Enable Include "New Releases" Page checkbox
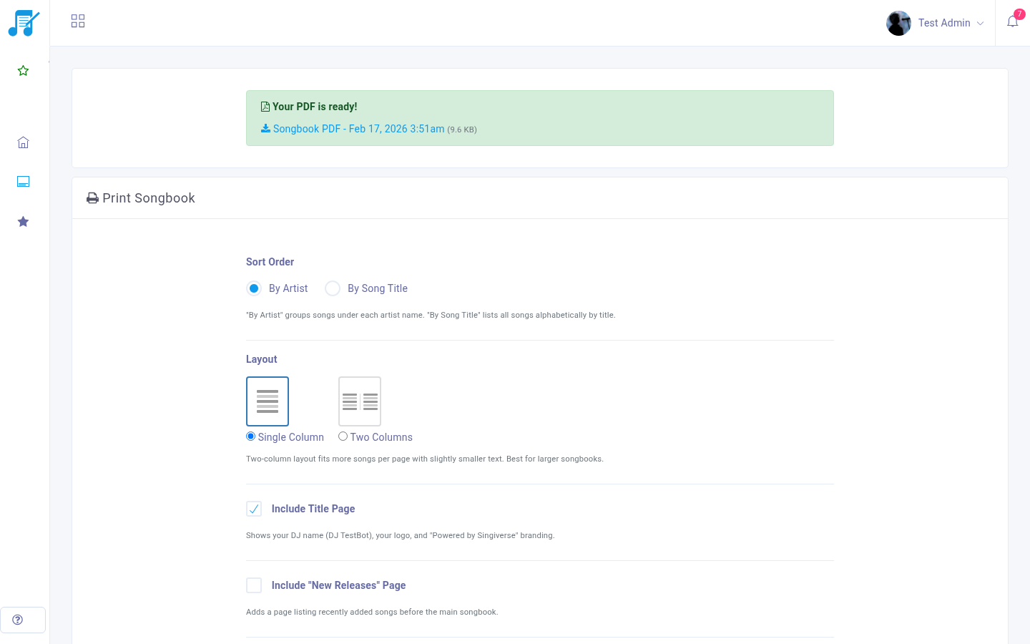 [254, 585]
